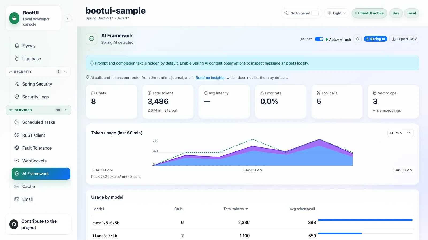The image size is (428, 240).
Task: Click the Tool calls card
Action: click(337, 102)
